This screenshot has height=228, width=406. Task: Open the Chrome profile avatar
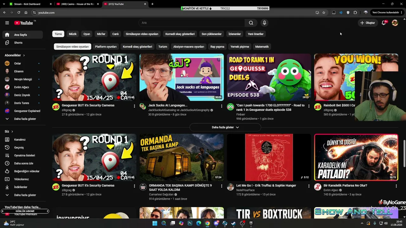366,13
